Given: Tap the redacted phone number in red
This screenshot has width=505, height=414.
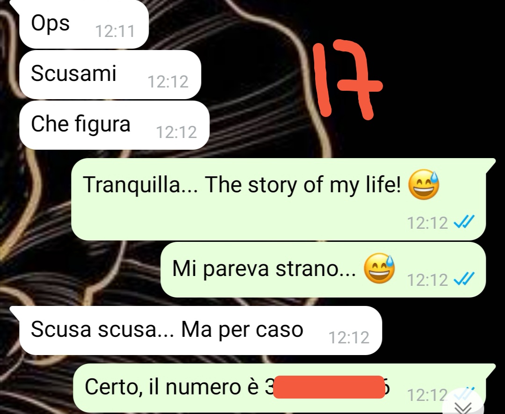Looking at the screenshot, I should [329, 387].
